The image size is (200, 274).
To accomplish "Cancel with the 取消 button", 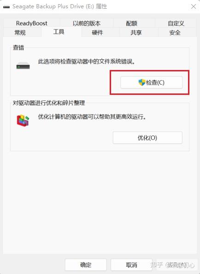I will 131,265.
